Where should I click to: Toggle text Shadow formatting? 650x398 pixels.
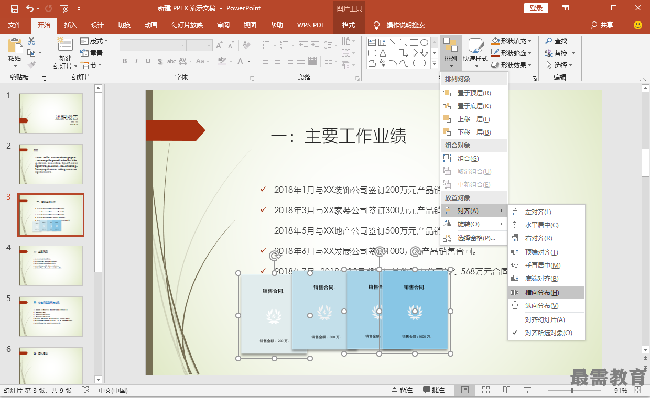coord(159,61)
